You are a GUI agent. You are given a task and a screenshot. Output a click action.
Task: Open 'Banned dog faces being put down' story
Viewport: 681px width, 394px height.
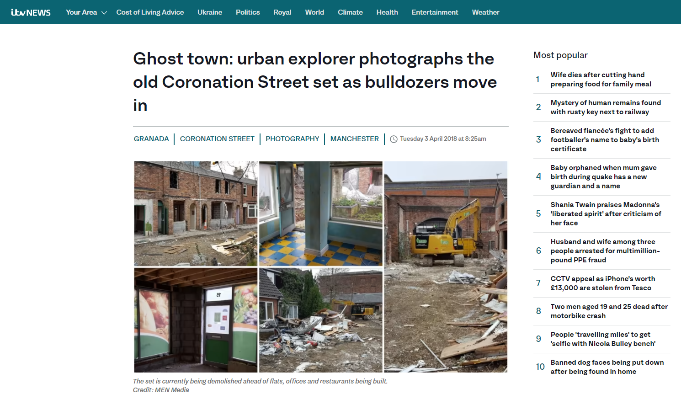pos(607,367)
